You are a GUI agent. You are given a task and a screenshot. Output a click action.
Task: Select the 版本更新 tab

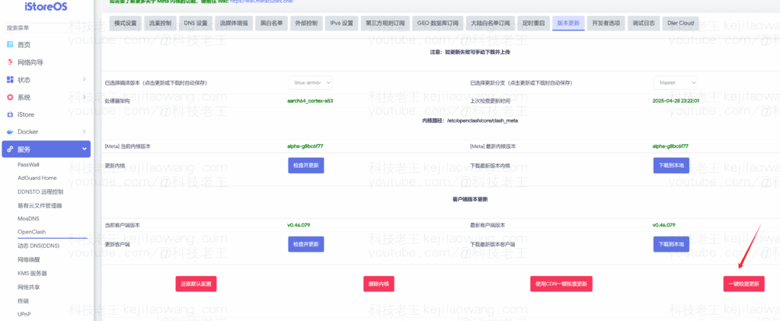point(568,24)
